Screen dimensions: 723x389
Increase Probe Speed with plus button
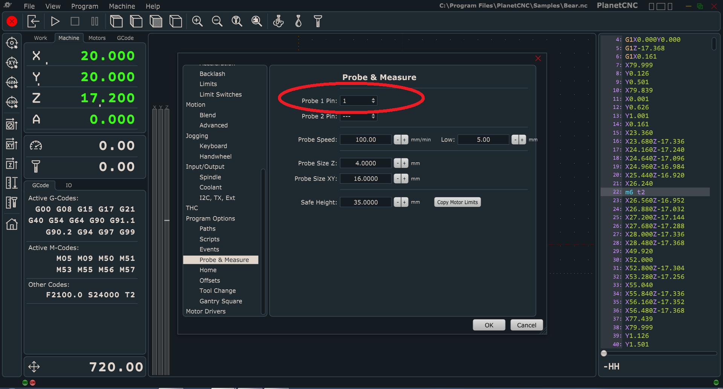pyautogui.click(x=404, y=140)
